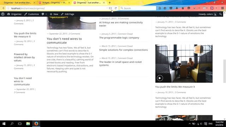This screenshot has height=127, width=226.
Task: Click Edit Page in the admin bar
Action: (x=67, y=14)
